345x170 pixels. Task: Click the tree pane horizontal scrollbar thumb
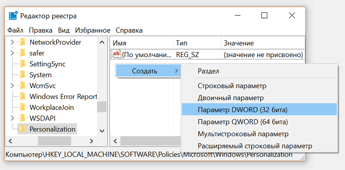pos(54,141)
